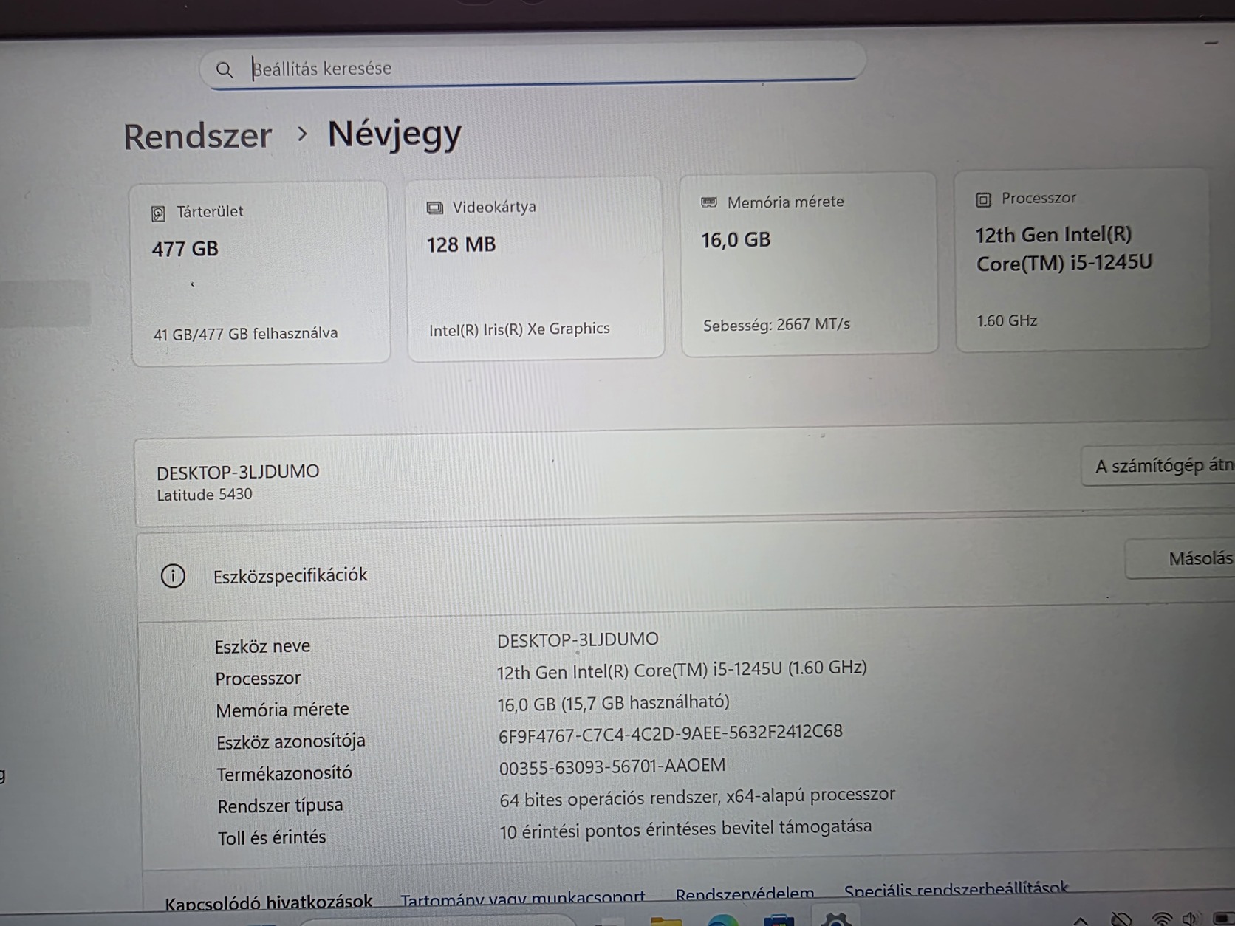The width and height of the screenshot is (1235, 926).
Task: Select 'Intel(R) Iris(R) Xe Graphics' text
Action: pyautogui.click(x=519, y=329)
